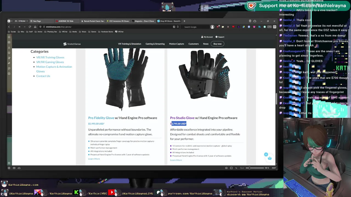This screenshot has height=197, width=351.
Task: Open the Socials bookmark folder
Action: click(12, 32)
